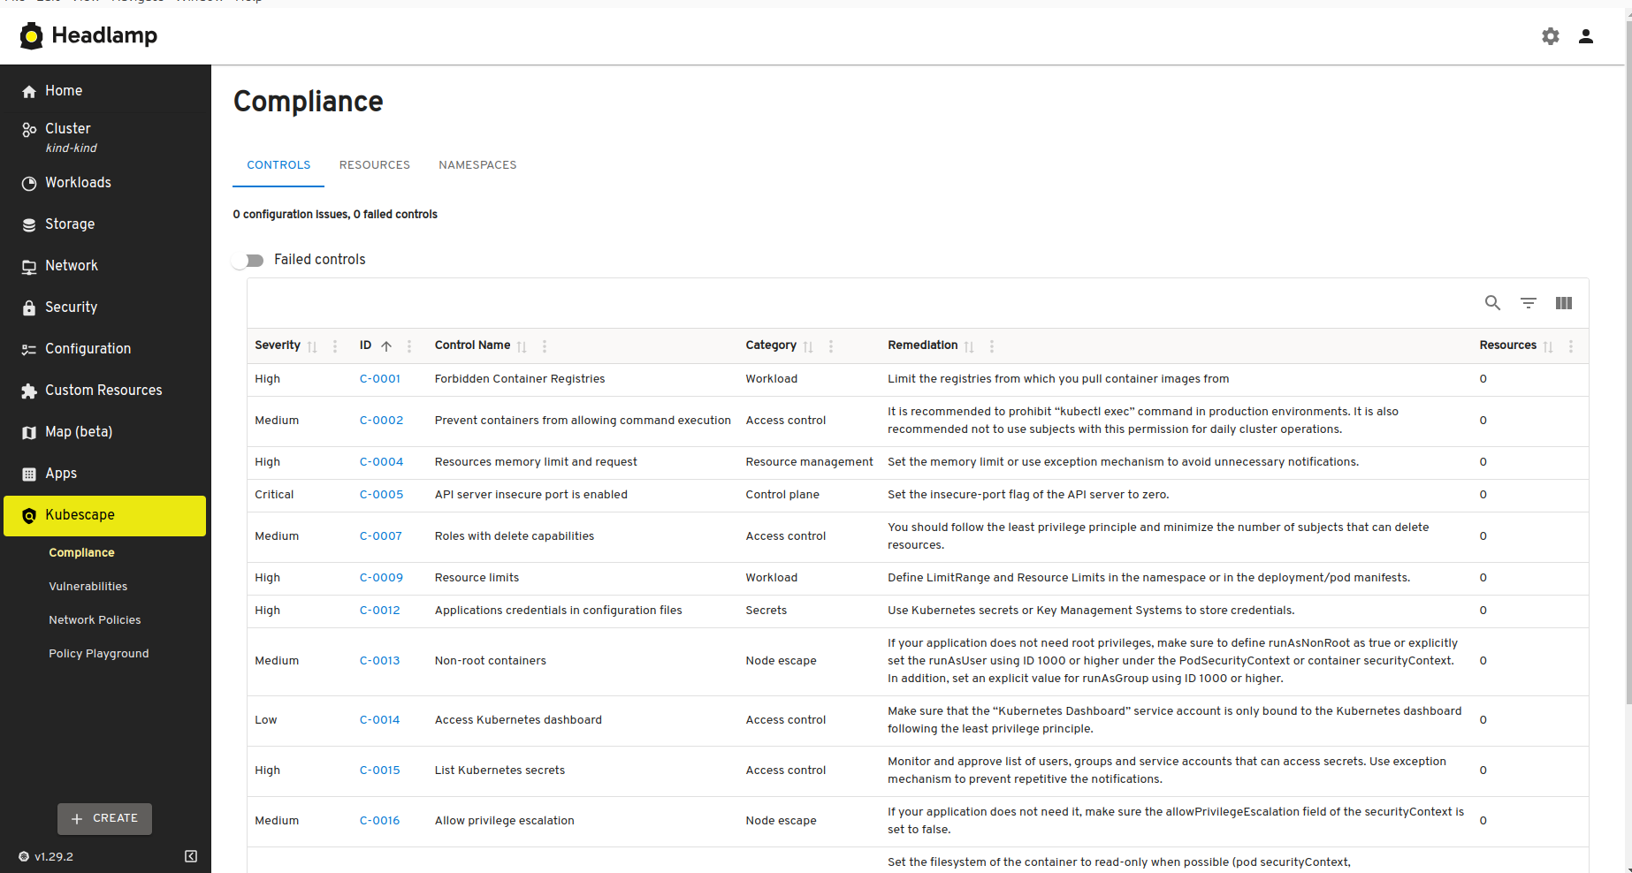Click the table search magnifier icon
Viewport: 1632px width, 873px height.
tap(1492, 303)
